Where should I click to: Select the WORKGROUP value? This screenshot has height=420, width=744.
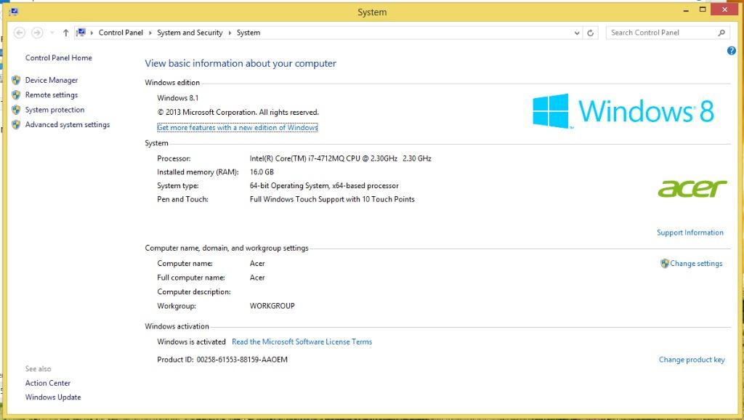tap(272, 306)
